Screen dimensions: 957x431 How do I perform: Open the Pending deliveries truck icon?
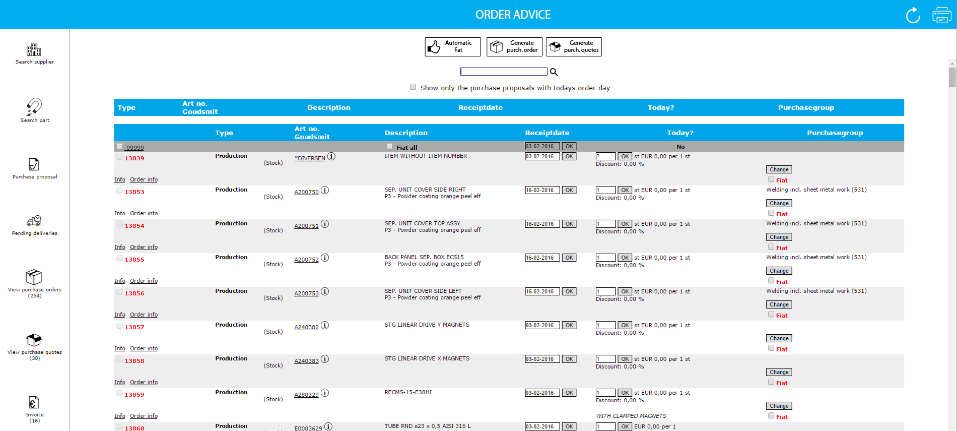[34, 221]
